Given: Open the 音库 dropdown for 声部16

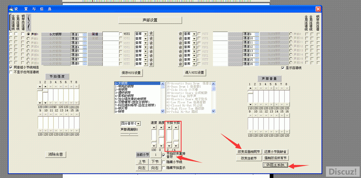Looking at the screenshot, I should [x=194, y=64].
